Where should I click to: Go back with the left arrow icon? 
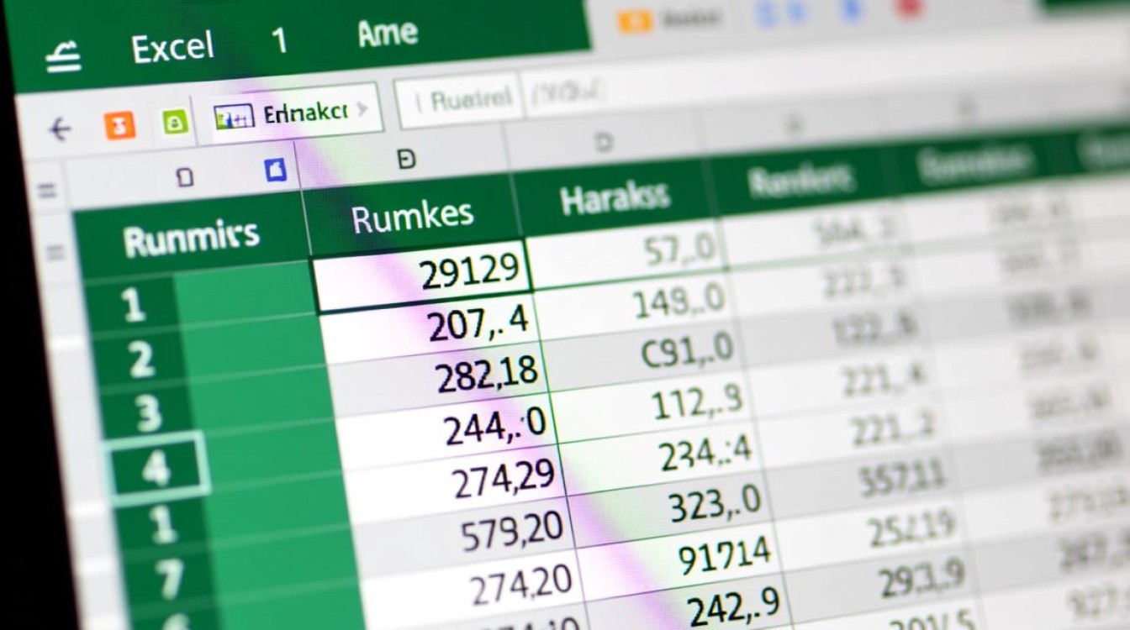click(60, 129)
